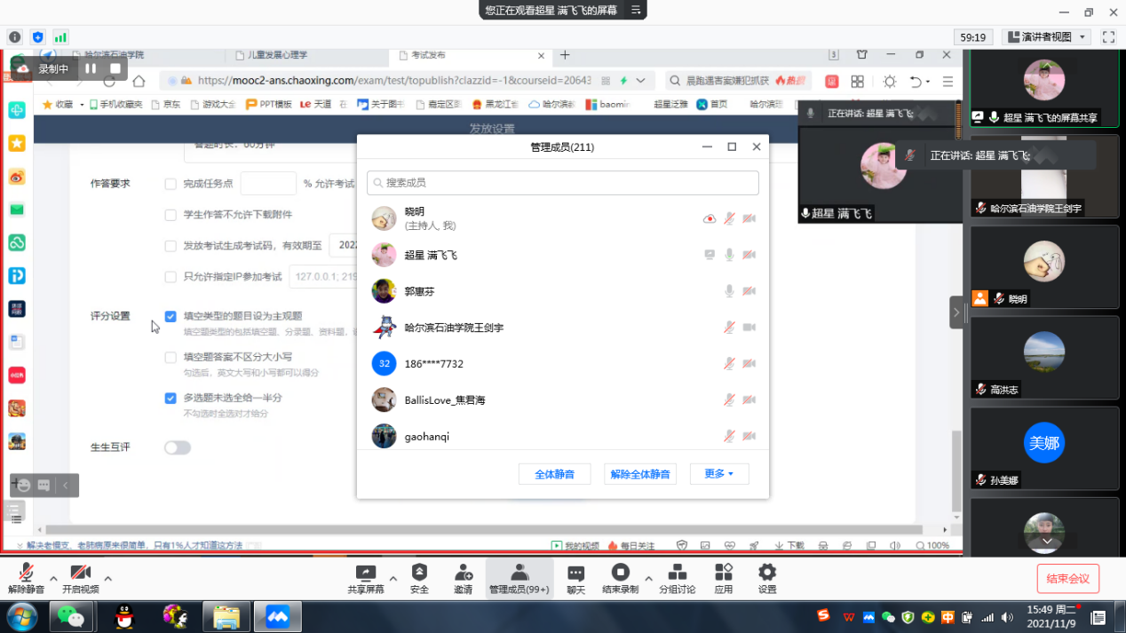Click the 搜索成员 search field
The height and width of the screenshot is (633, 1126).
click(x=562, y=183)
